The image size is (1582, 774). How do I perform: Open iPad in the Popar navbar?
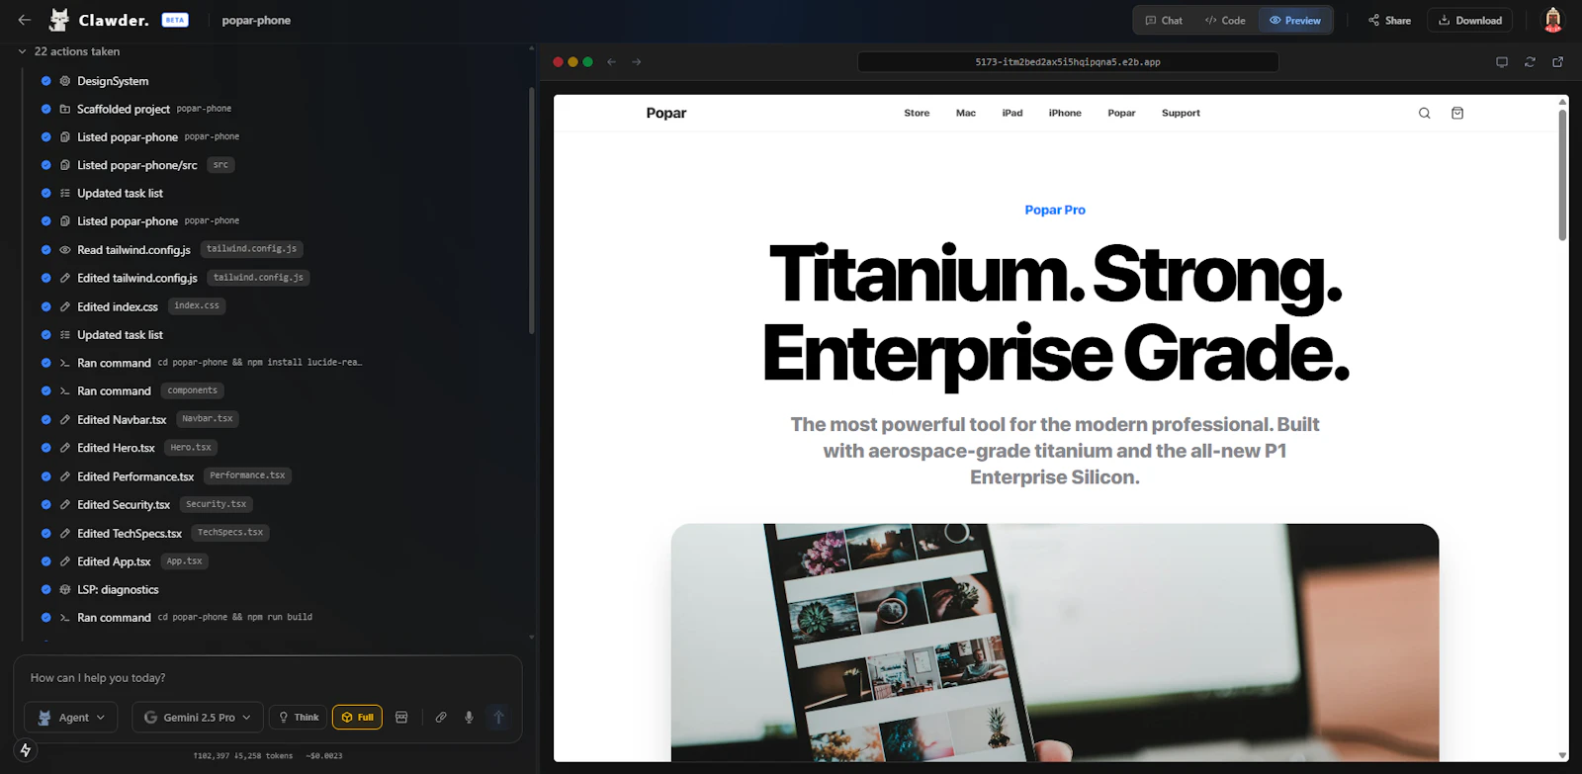1012,113
